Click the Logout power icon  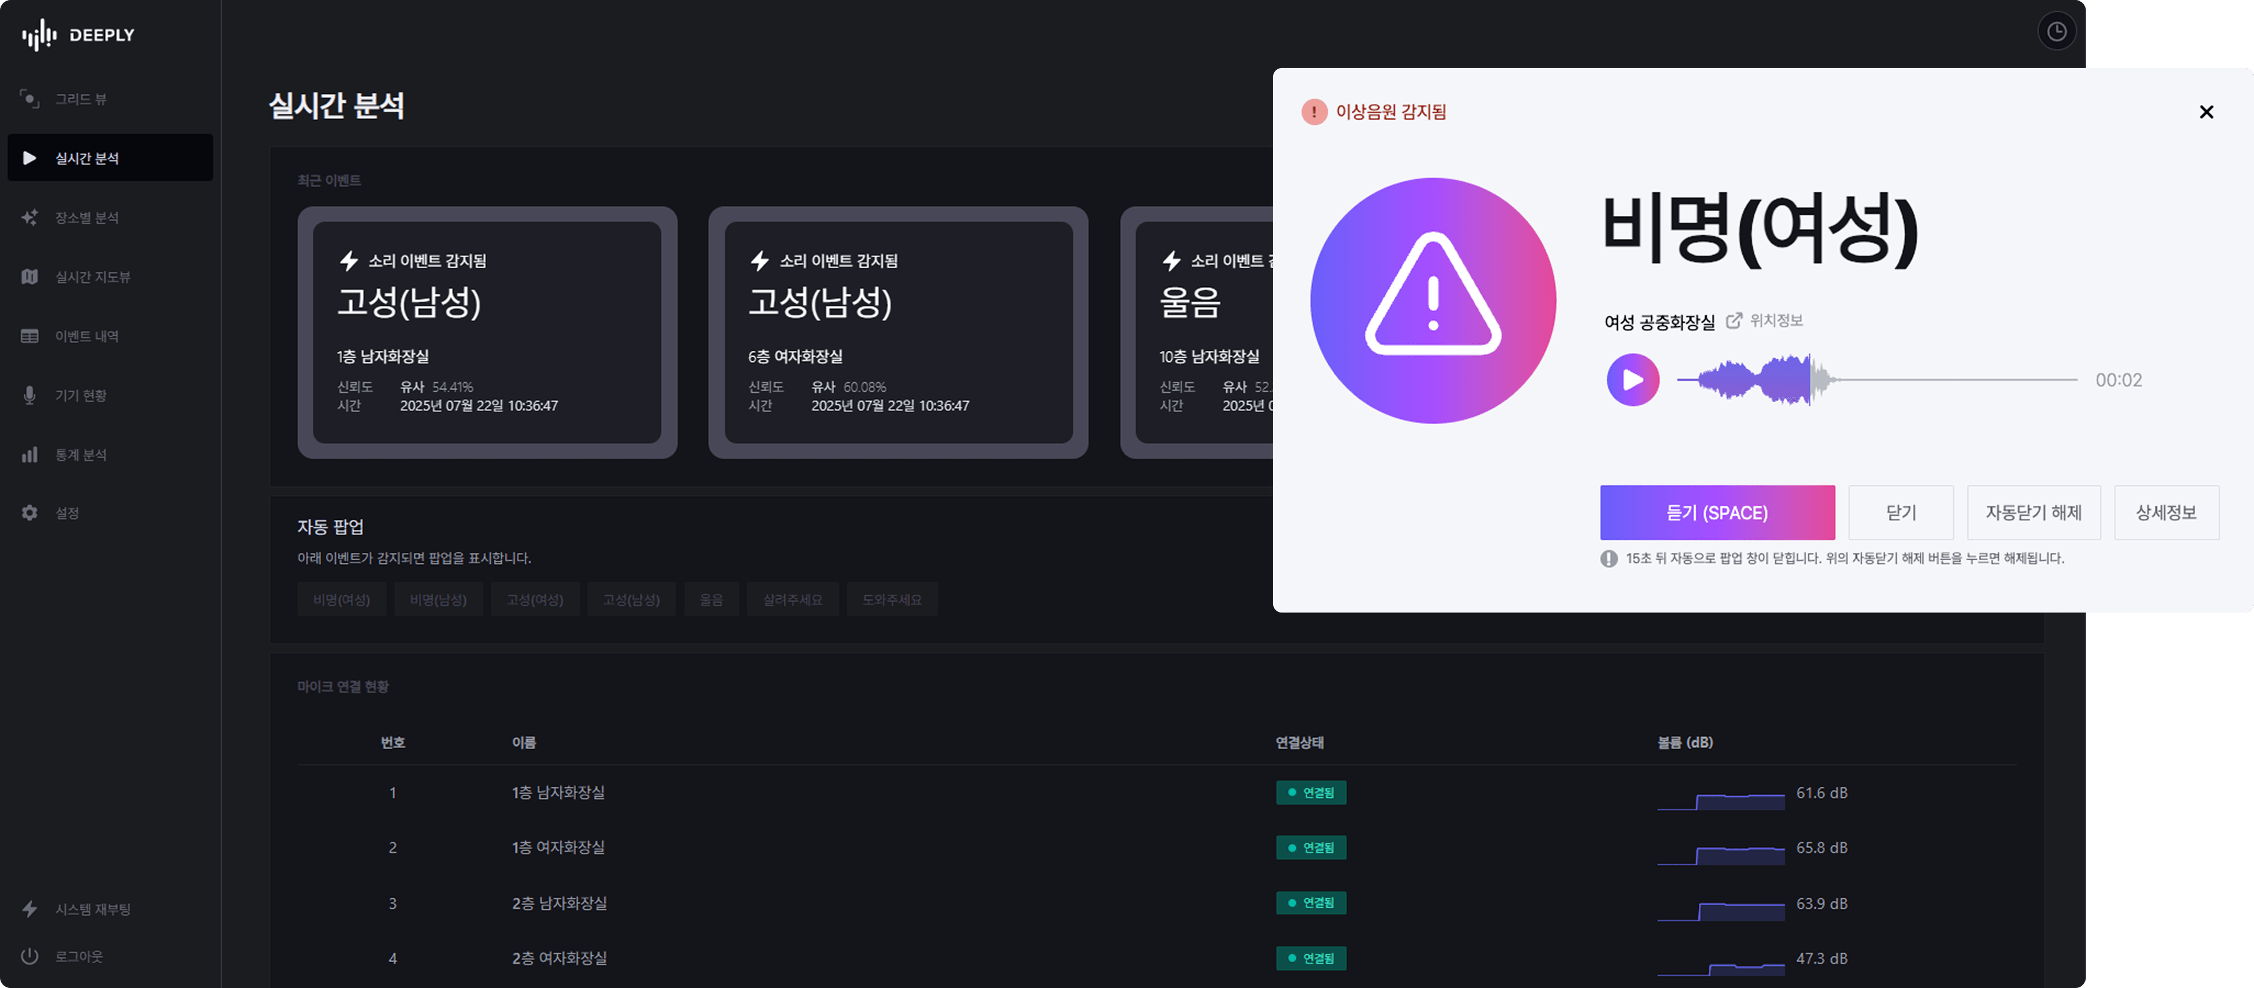[30, 956]
